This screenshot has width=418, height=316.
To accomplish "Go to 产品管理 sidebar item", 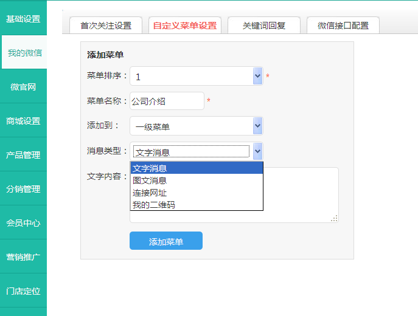I will click(x=23, y=155).
